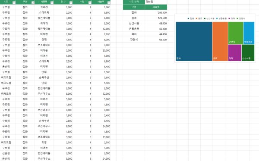Open the 매출액 column filter dropdown
Viewport: 259px width, 161px height.
click(109, 3)
